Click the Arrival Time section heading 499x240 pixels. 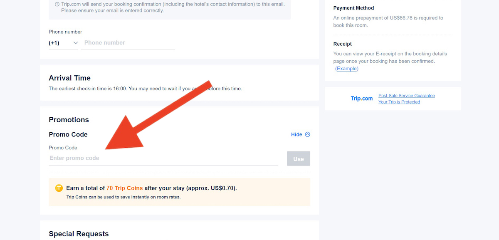[69, 78]
